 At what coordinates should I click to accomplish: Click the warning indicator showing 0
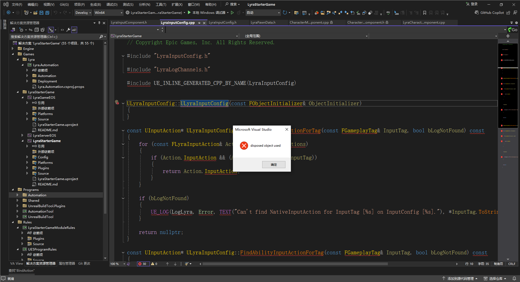(154, 264)
